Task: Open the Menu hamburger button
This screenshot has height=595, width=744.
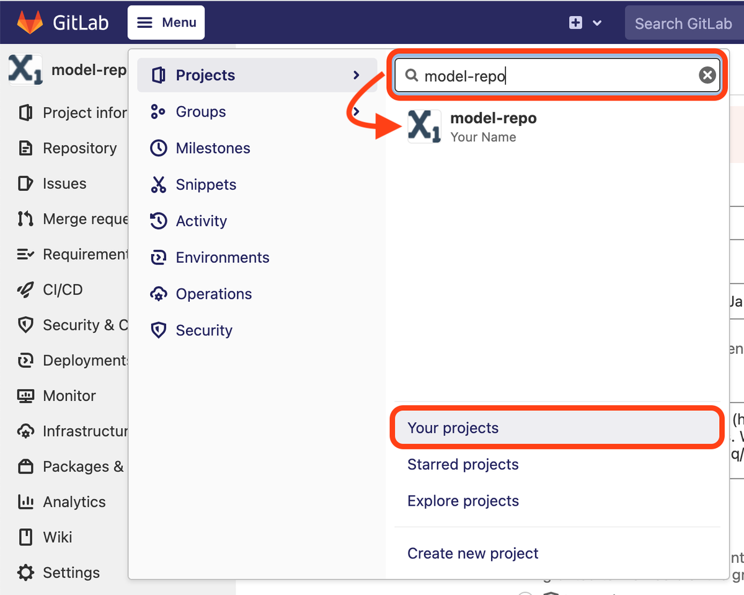Action: click(166, 23)
